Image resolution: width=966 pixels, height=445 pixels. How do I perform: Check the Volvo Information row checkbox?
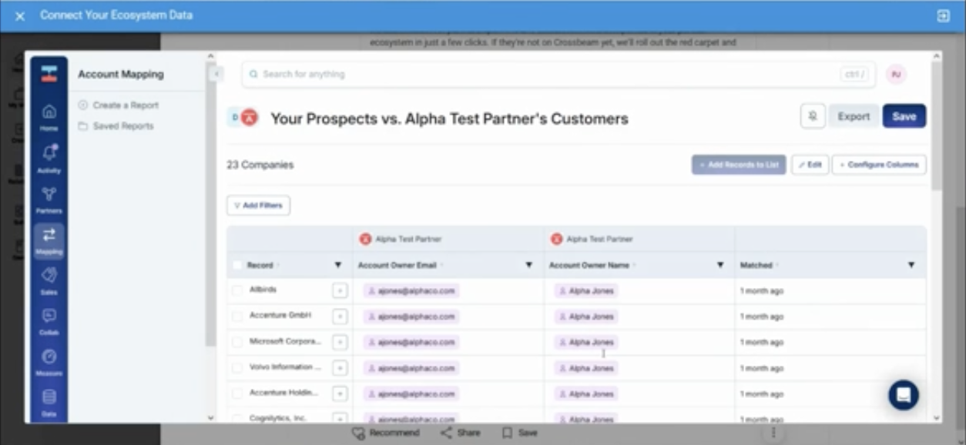coord(236,368)
